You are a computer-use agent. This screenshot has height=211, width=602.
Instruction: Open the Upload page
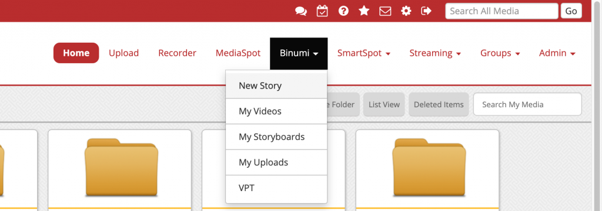(123, 53)
